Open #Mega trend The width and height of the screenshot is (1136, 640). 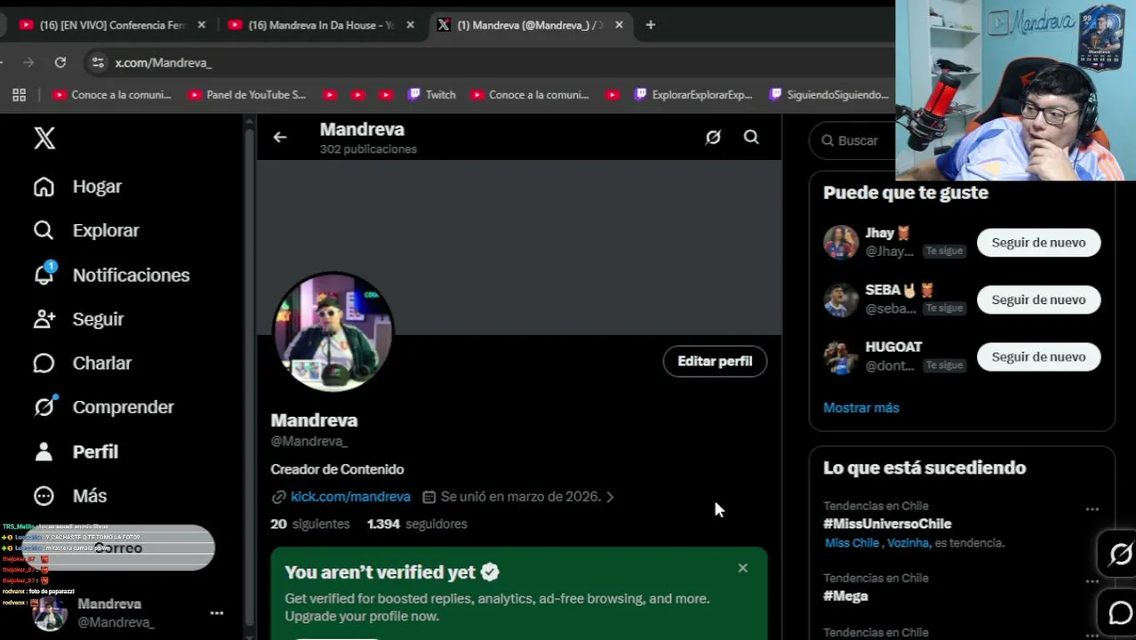click(845, 596)
